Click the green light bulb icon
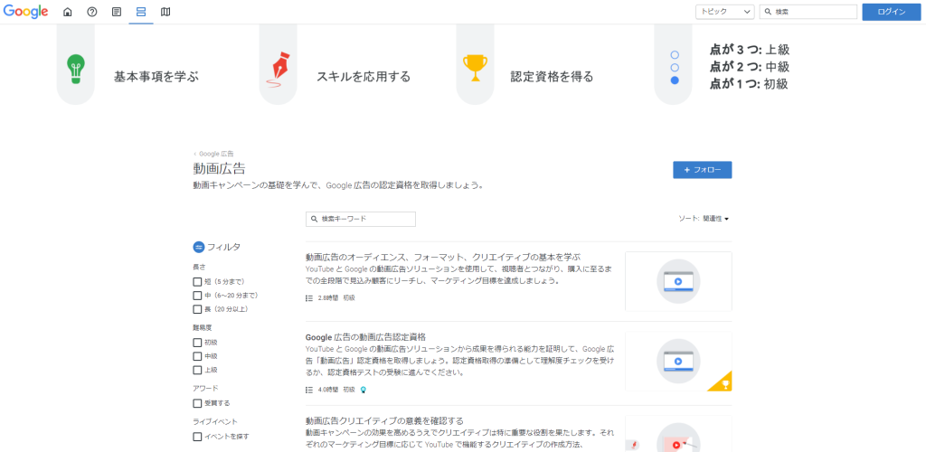The height and width of the screenshot is (452, 926). click(76, 69)
